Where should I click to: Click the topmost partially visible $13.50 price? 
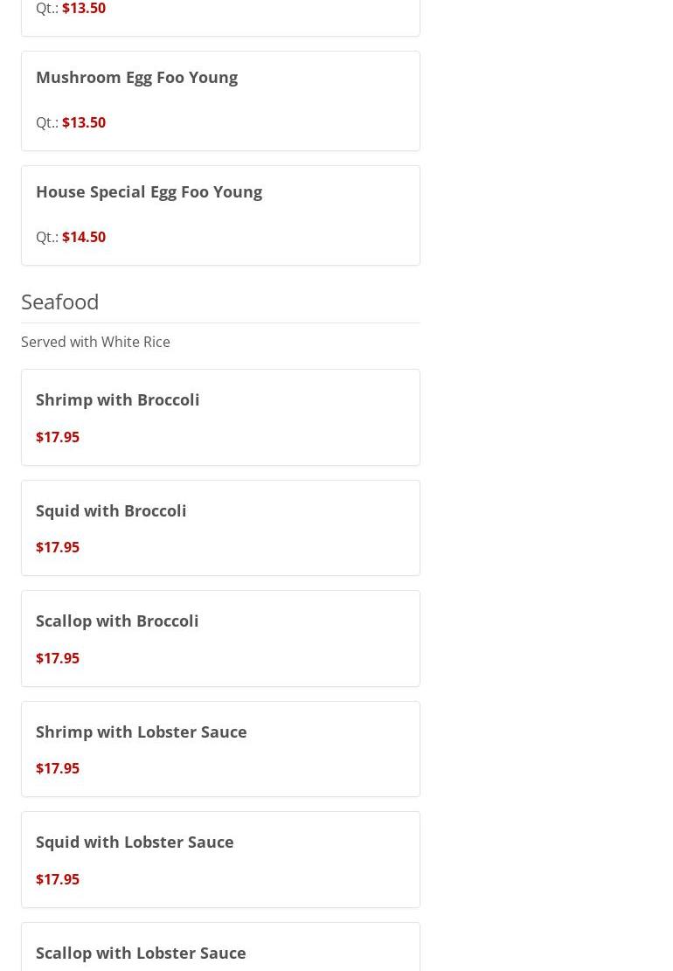[x=84, y=9]
